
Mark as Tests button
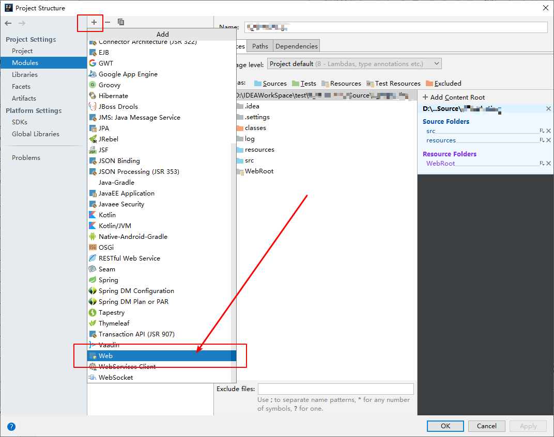pos(304,84)
